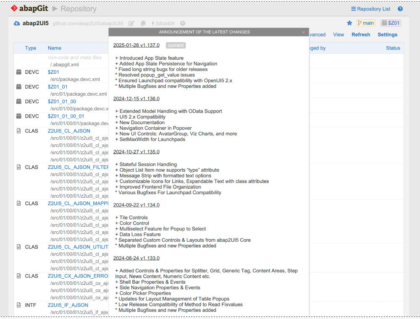420x319 pixels.
Task: Click the 2024-09-22 v1.134.0 heading
Action: tap(136, 205)
